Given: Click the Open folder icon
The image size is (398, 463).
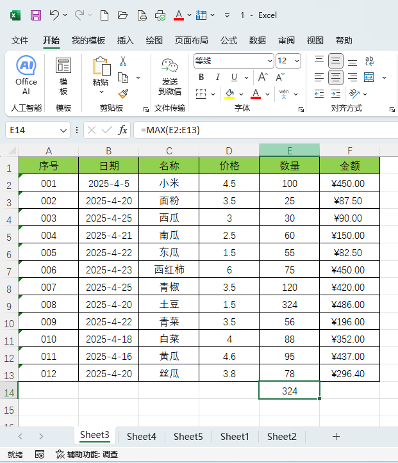Looking at the screenshot, I should pos(122,15).
